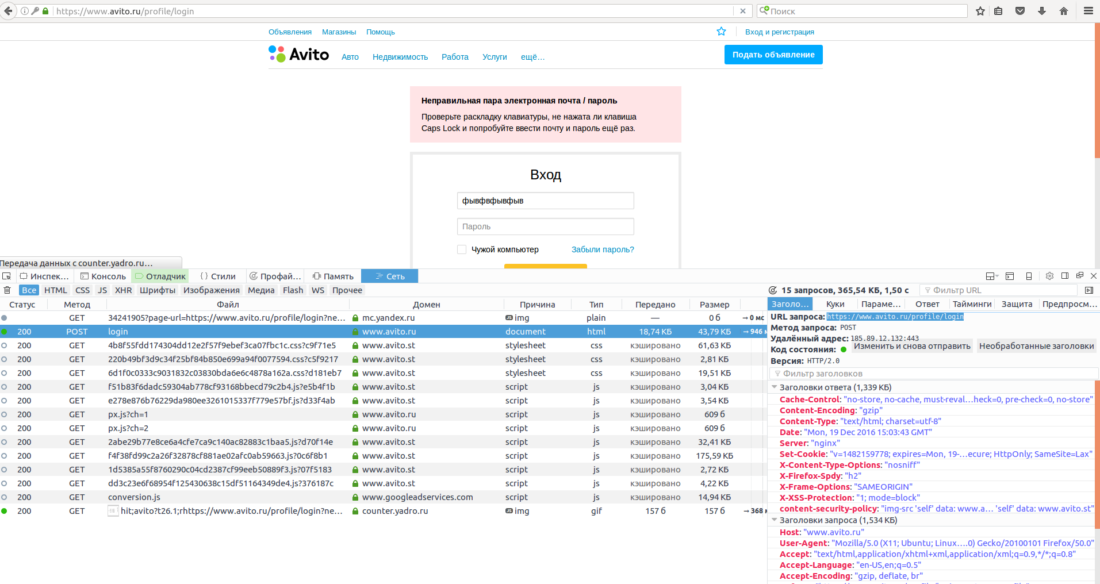This screenshot has width=1100, height=584.
Task: Click 'Изменить и снова отправить' button
Action: click(912, 346)
